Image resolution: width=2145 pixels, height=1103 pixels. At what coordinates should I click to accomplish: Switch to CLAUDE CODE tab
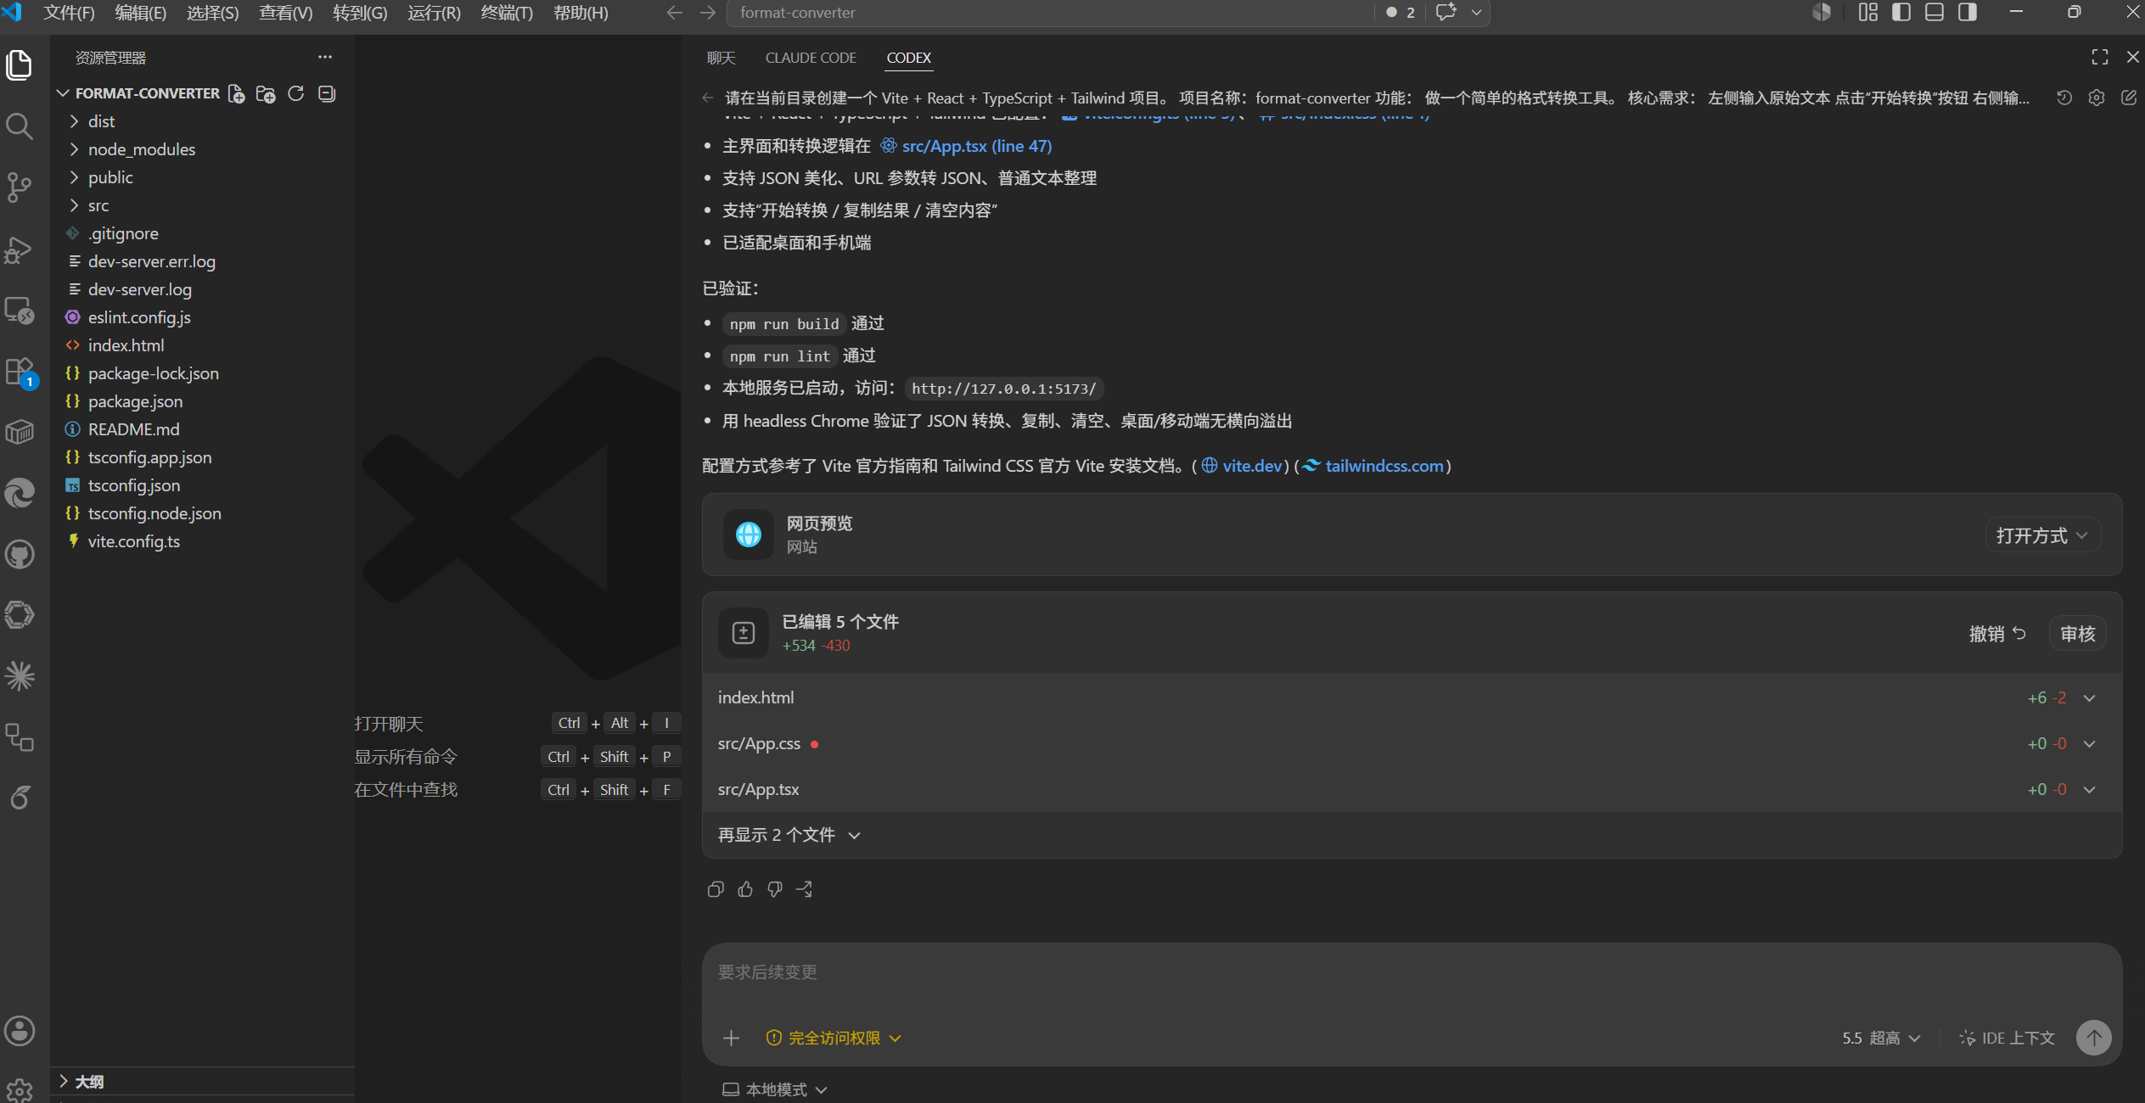811,57
